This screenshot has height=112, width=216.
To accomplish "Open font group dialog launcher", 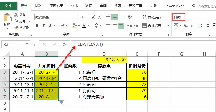I will pyautogui.click(x=102, y=35).
